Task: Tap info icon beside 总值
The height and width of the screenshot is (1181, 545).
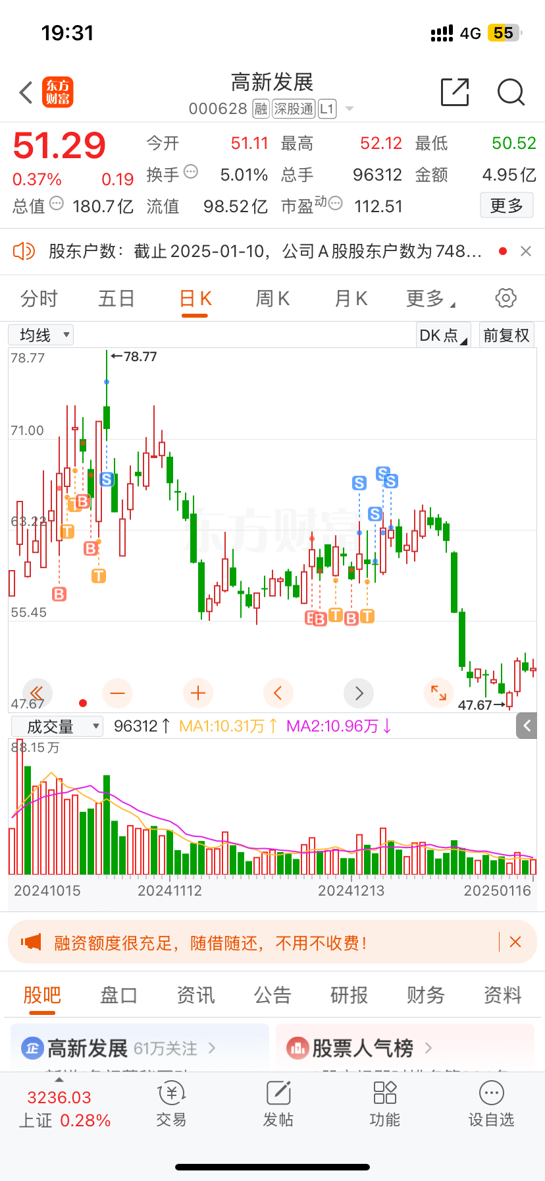Action: click(x=57, y=204)
